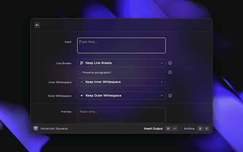The height and width of the screenshot is (152, 243).
Task: Click the read-only Preview field
Action: (121, 115)
